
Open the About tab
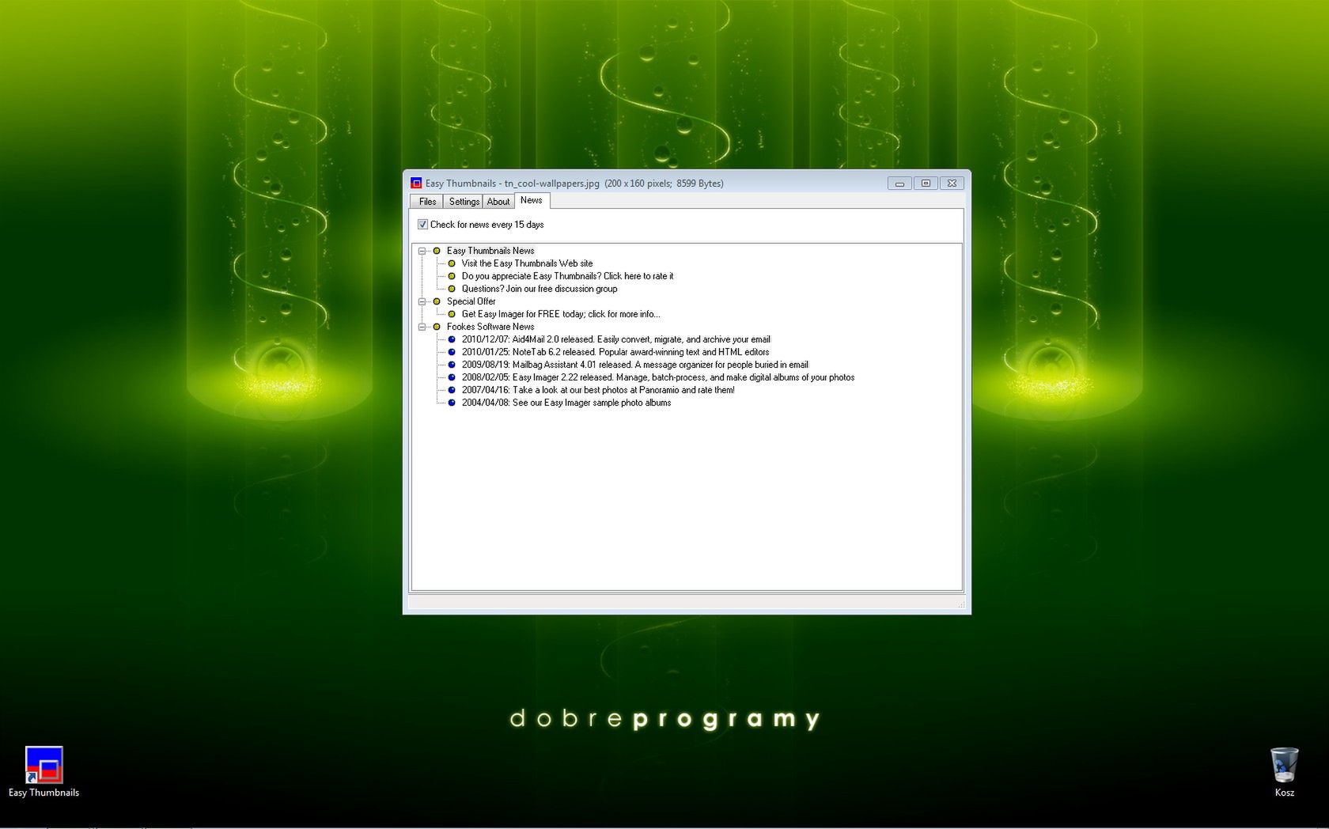(x=498, y=202)
